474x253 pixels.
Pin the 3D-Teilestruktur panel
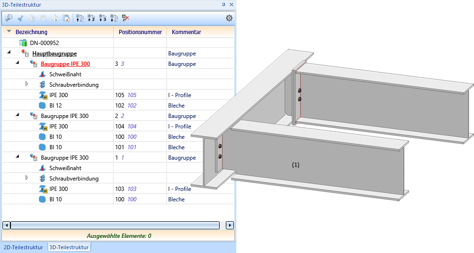click(224, 5)
